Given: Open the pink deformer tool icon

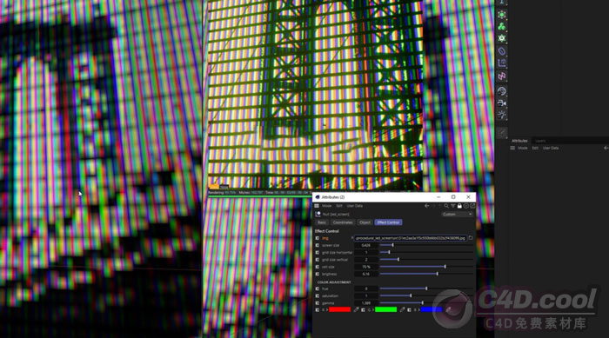Looking at the screenshot, I should (502, 76).
